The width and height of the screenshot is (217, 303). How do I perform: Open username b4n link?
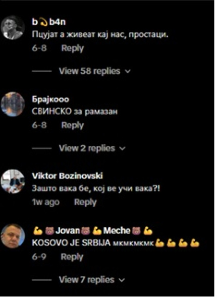tap(49, 22)
